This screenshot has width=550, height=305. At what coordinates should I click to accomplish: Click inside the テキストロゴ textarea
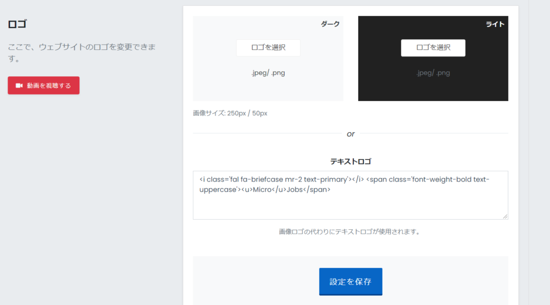pos(350,195)
